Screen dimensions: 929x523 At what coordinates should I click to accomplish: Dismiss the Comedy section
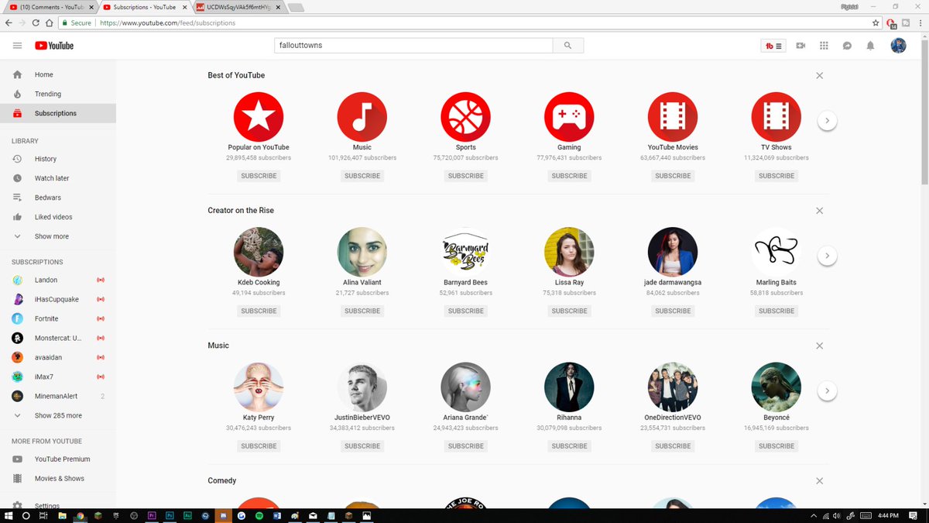pos(820,481)
